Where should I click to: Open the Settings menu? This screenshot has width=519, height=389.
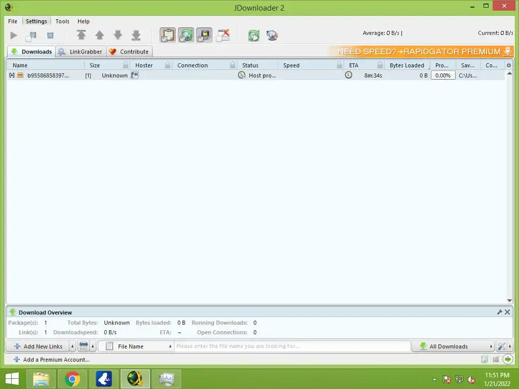click(36, 21)
